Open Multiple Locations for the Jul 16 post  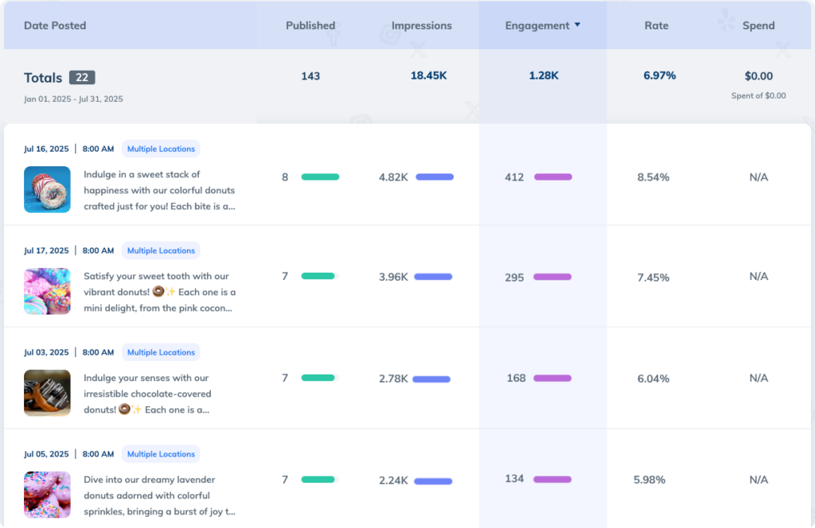click(161, 149)
